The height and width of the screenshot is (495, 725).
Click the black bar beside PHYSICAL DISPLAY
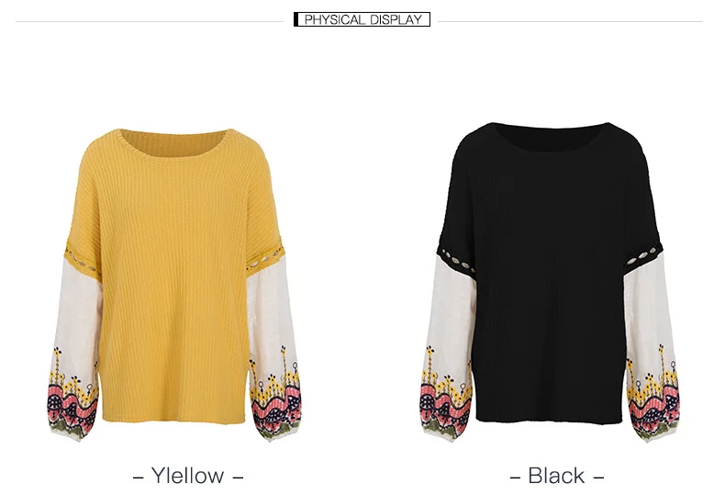point(296,19)
